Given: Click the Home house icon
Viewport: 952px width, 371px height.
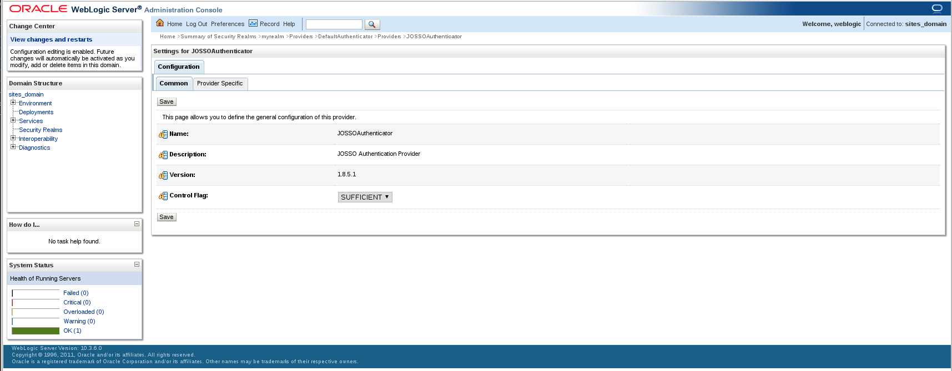Looking at the screenshot, I should coord(160,23).
